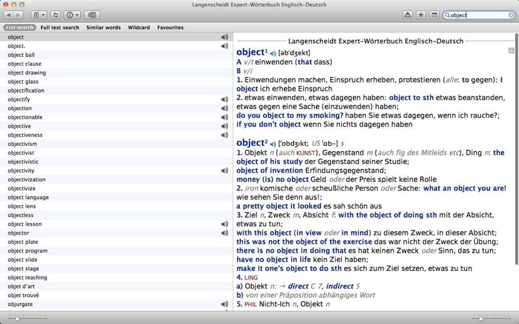519x324 pixels.
Task: Switch to Similar words tab
Action: click(103, 27)
